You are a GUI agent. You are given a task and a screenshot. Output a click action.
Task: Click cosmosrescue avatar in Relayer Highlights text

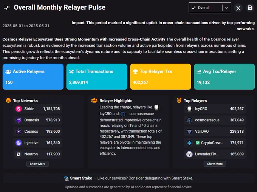pos(123,114)
